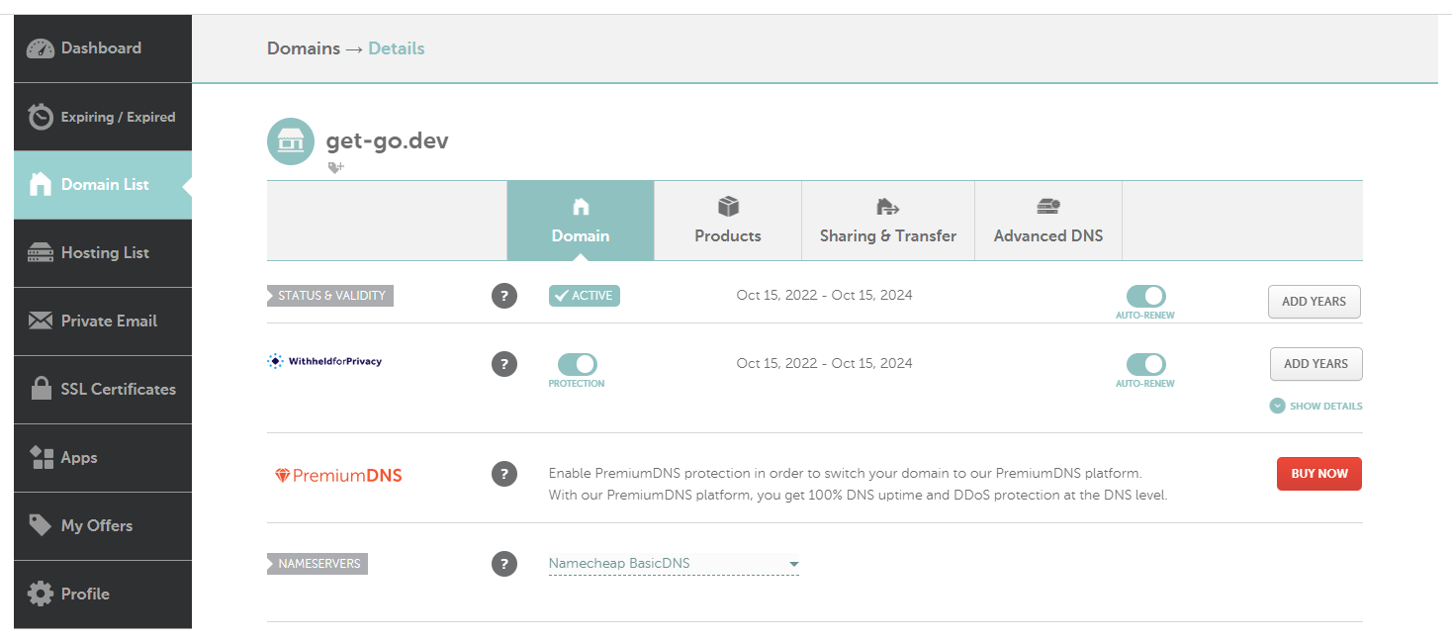Open the Sharing & Transfer tab

tap(887, 221)
